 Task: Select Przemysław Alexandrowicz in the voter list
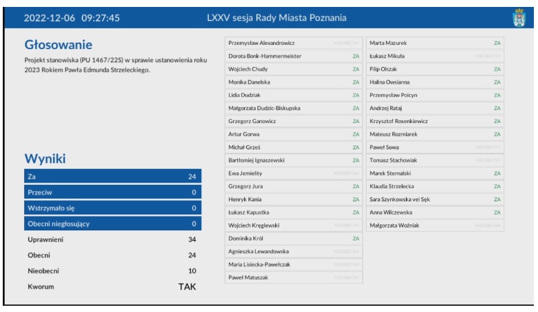point(294,43)
